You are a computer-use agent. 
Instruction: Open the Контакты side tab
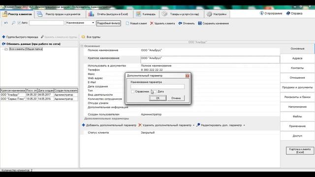coord(297,68)
